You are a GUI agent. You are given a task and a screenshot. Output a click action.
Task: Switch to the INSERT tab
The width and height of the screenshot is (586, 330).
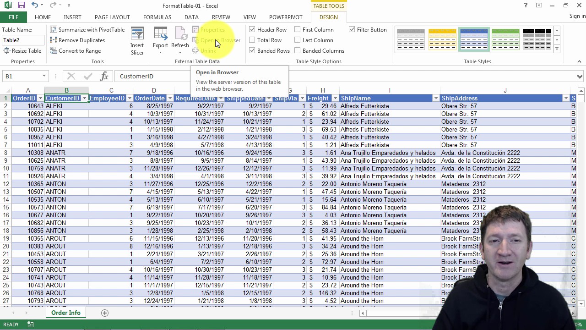tap(72, 17)
